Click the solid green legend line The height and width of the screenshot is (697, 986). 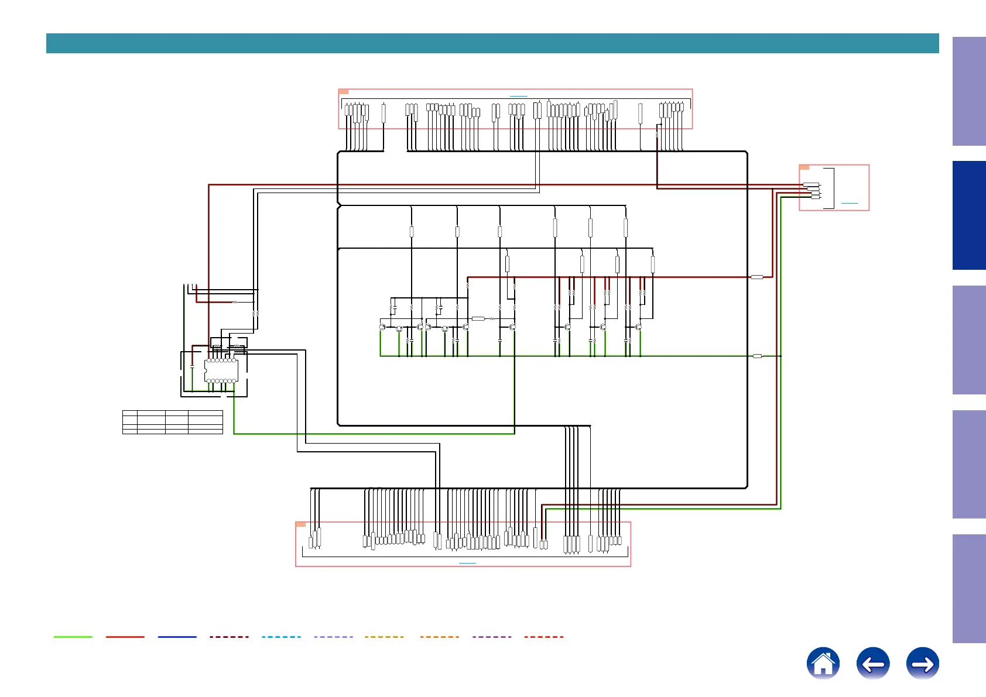point(73,637)
